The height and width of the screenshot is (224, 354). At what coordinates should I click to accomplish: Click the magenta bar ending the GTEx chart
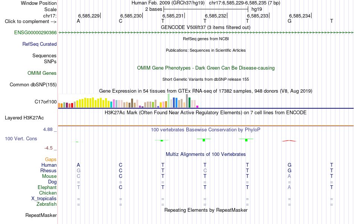[197, 106]
